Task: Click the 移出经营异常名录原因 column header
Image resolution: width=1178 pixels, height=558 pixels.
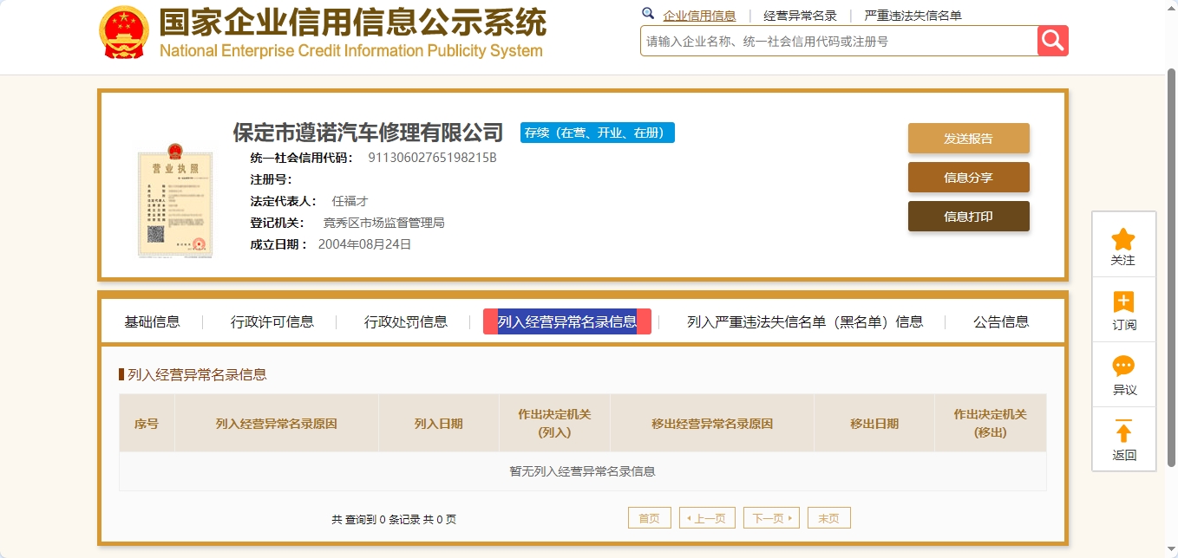Action: [x=712, y=424]
